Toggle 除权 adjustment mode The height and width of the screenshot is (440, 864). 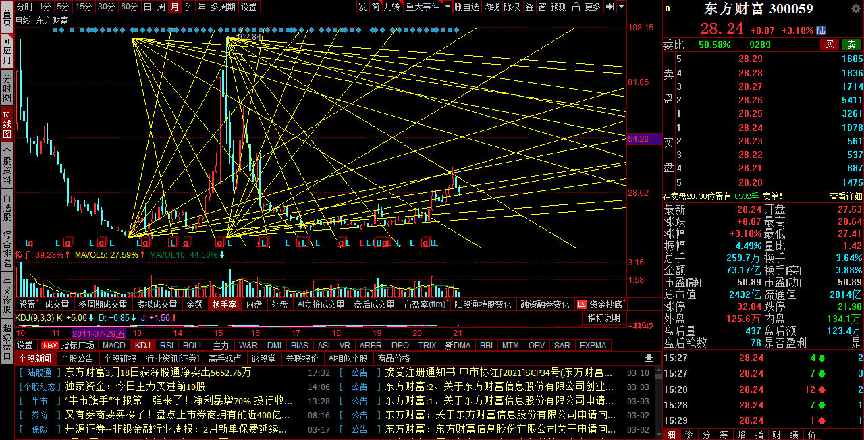tap(512, 7)
